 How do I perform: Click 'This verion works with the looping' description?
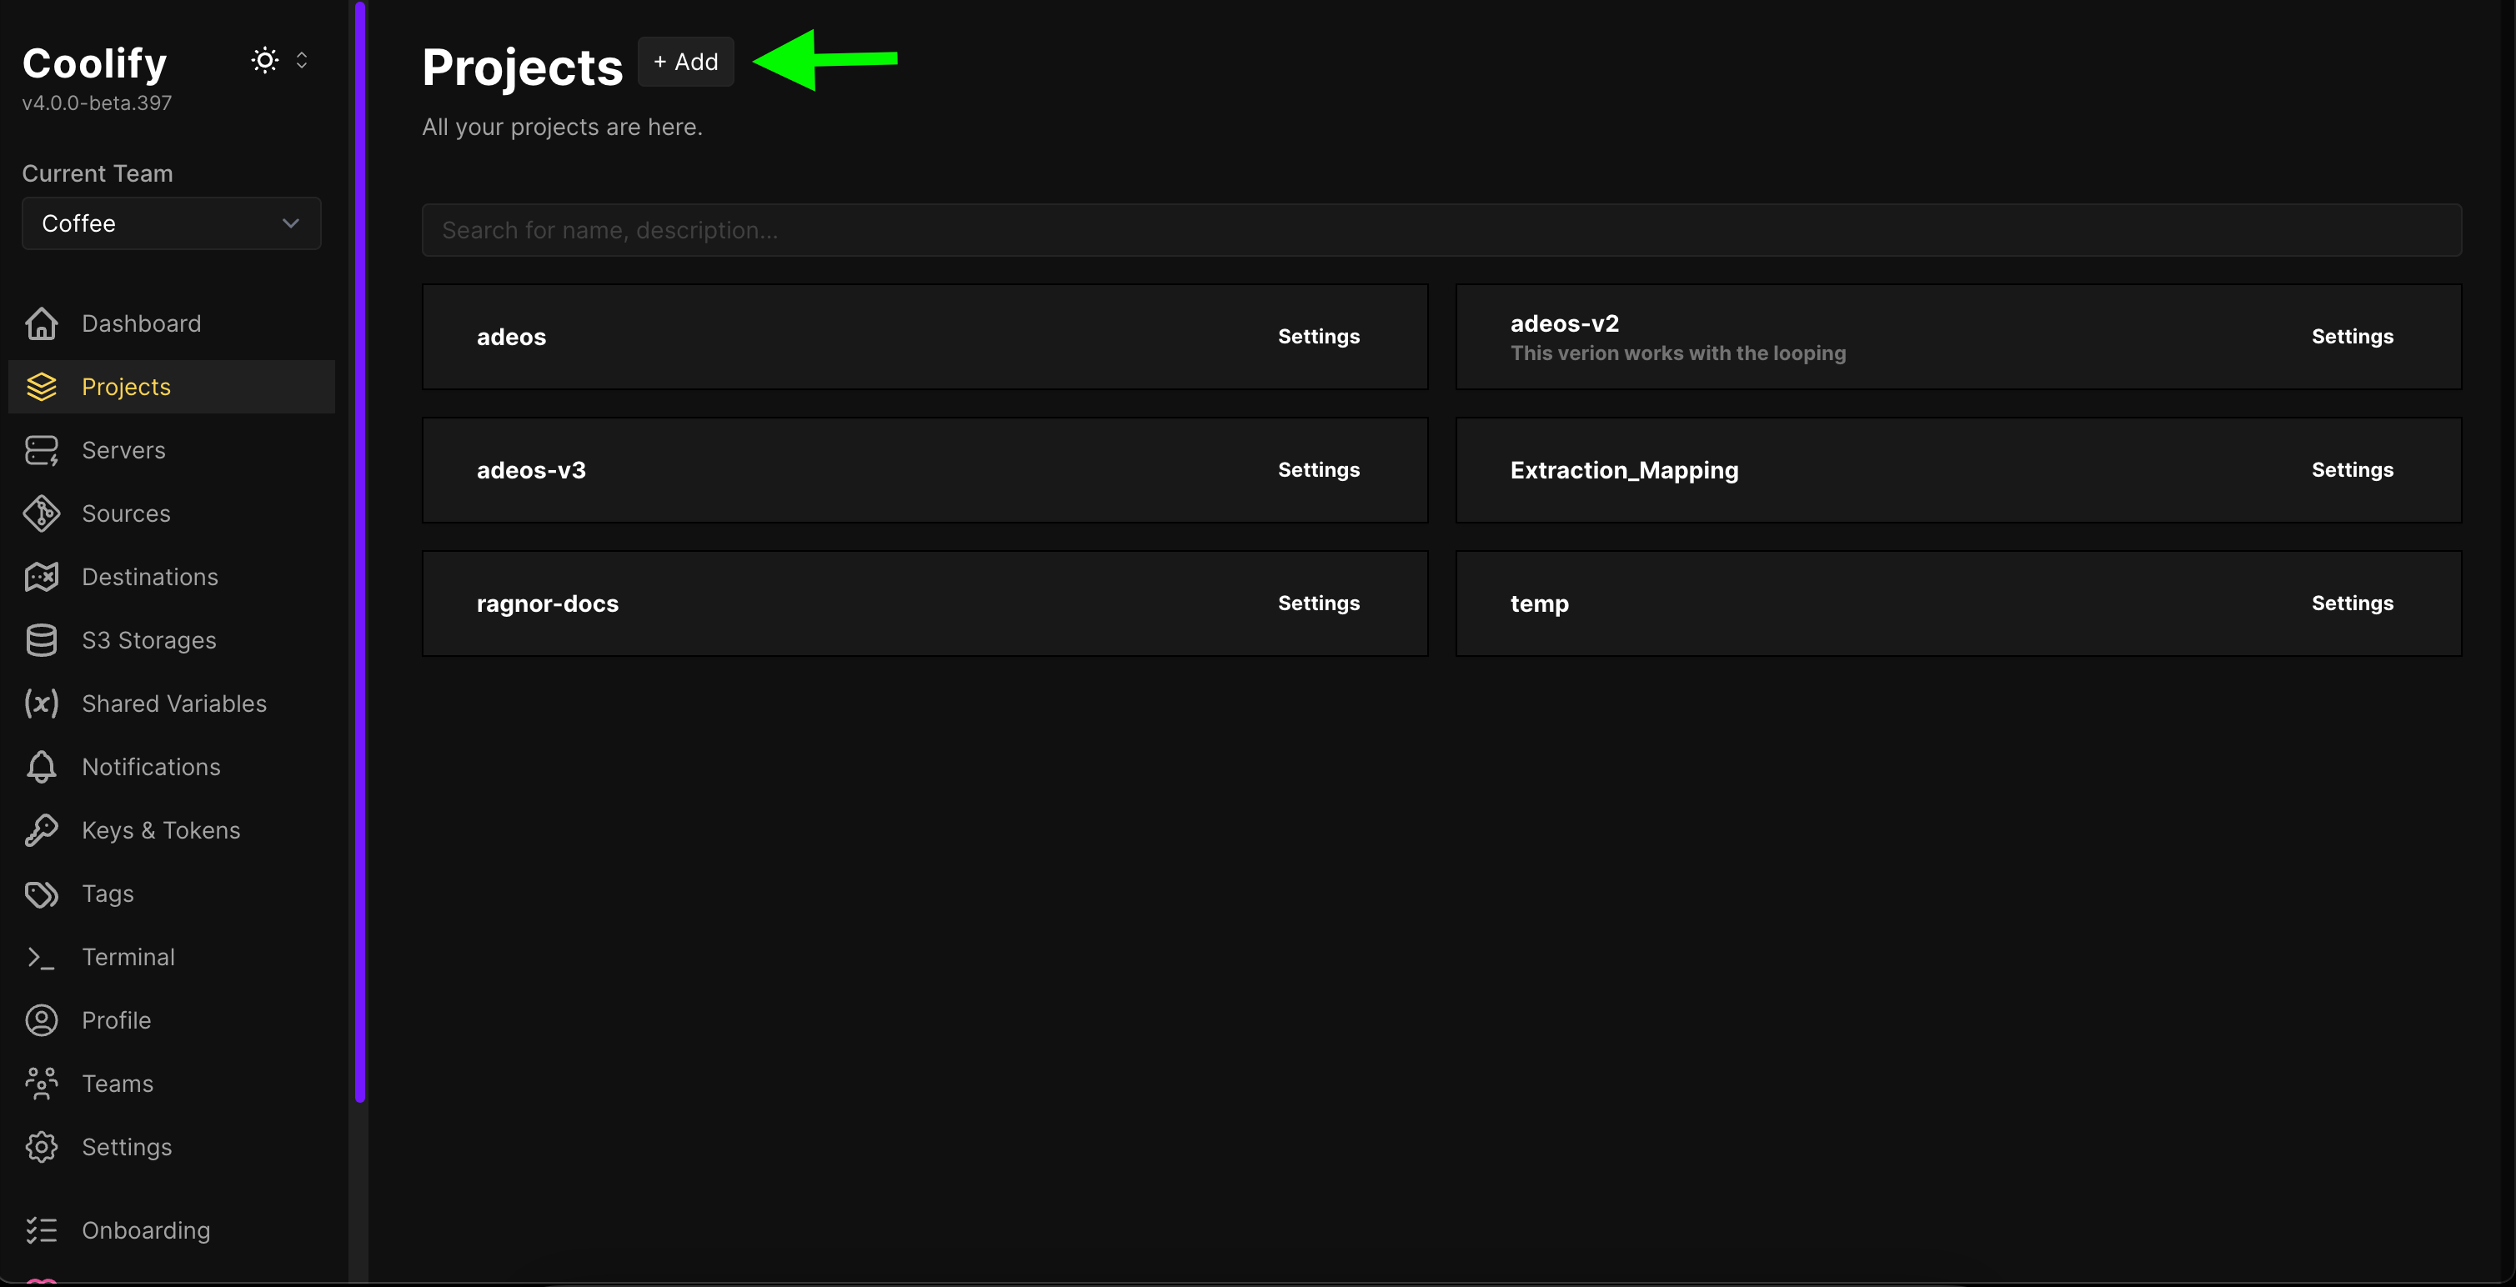pos(1678,353)
